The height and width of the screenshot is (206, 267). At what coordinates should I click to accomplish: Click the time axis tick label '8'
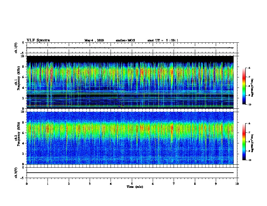(x=195, y=183)
